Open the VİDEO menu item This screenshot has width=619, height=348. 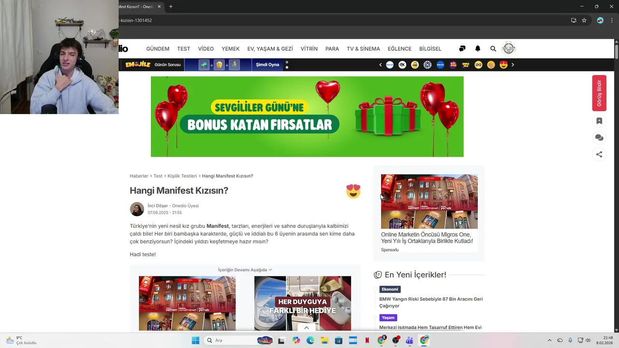[x=206, y=49]
